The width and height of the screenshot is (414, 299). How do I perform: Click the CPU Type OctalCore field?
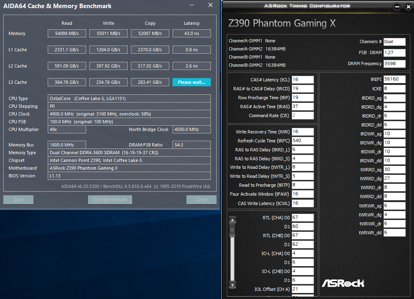[129, 98]
